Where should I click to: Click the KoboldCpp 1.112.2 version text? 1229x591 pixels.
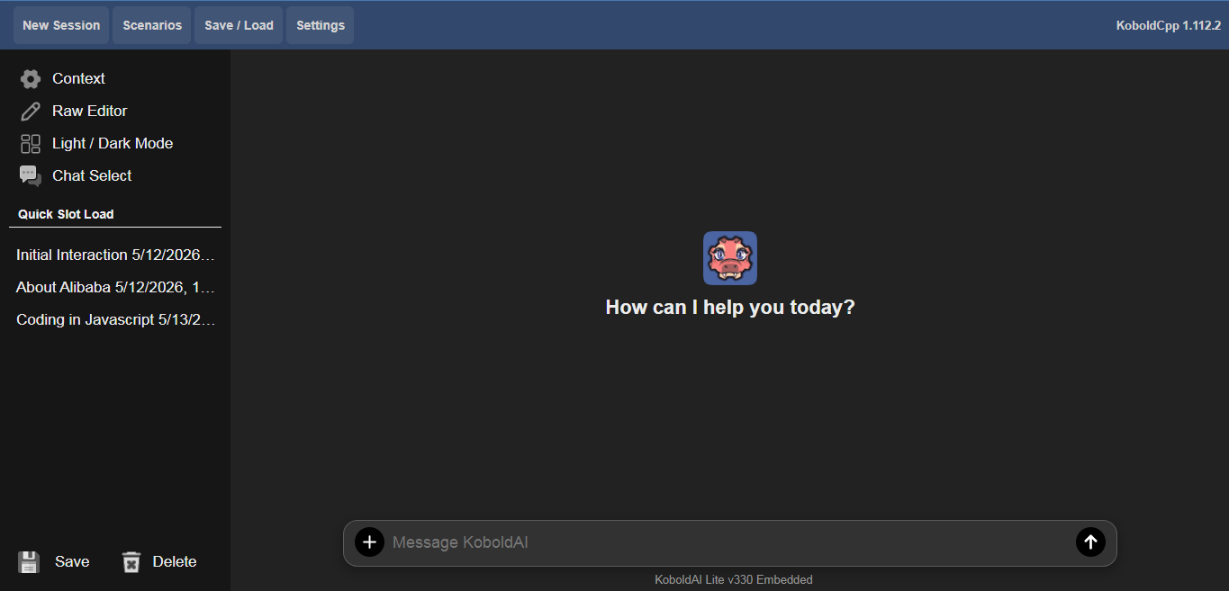tap(1169, 25)
